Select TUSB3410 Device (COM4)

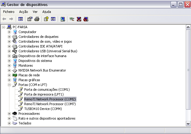(x=43, y=109)
